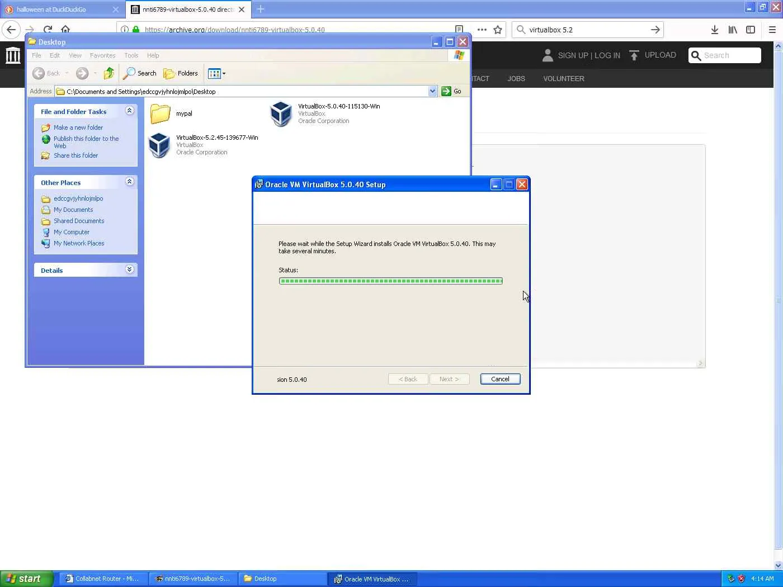Screen dimensions: 783x587
Task: Open edccgvjyhnlojmlpo folder in Other Places
Action: tap(78, 198)
